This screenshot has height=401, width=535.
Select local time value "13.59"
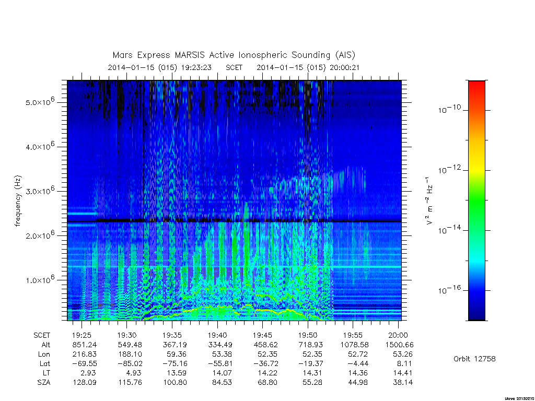tap(177, 373)
